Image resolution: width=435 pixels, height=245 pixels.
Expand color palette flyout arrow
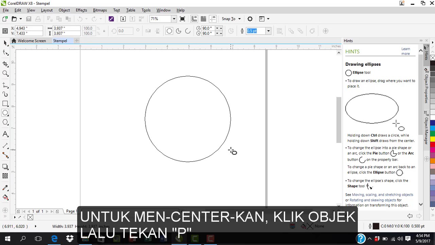coord(432,43)
